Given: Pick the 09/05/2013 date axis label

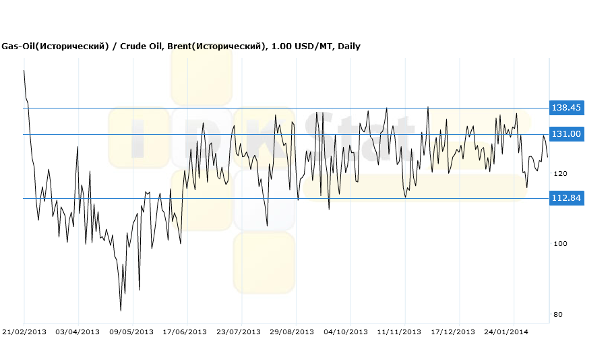Looking at the screenshot, I should pyautogui.click(x=133, y=332).
